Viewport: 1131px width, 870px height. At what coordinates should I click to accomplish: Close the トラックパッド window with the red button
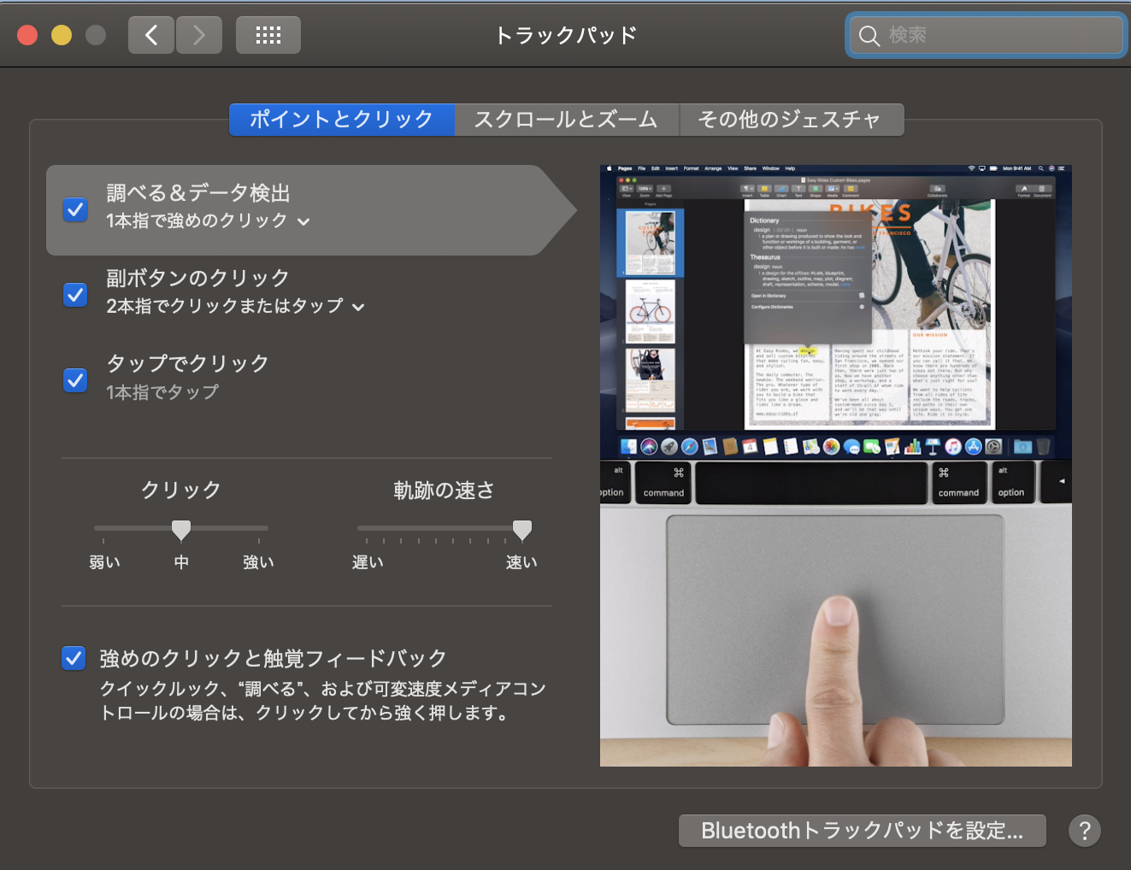pos(27,35)
